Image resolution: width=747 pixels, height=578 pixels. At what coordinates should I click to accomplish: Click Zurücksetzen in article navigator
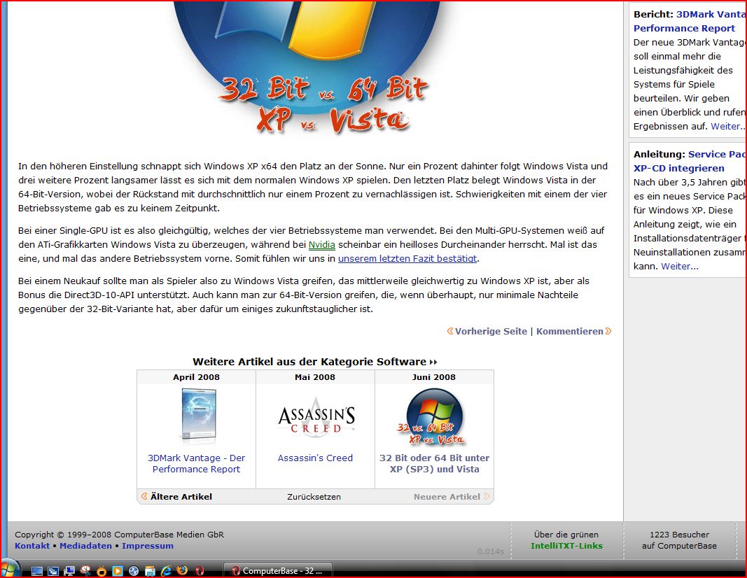click(314, 497)
